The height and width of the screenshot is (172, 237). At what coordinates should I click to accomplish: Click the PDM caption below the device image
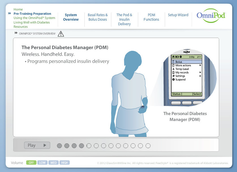click(x=185, y=116)
